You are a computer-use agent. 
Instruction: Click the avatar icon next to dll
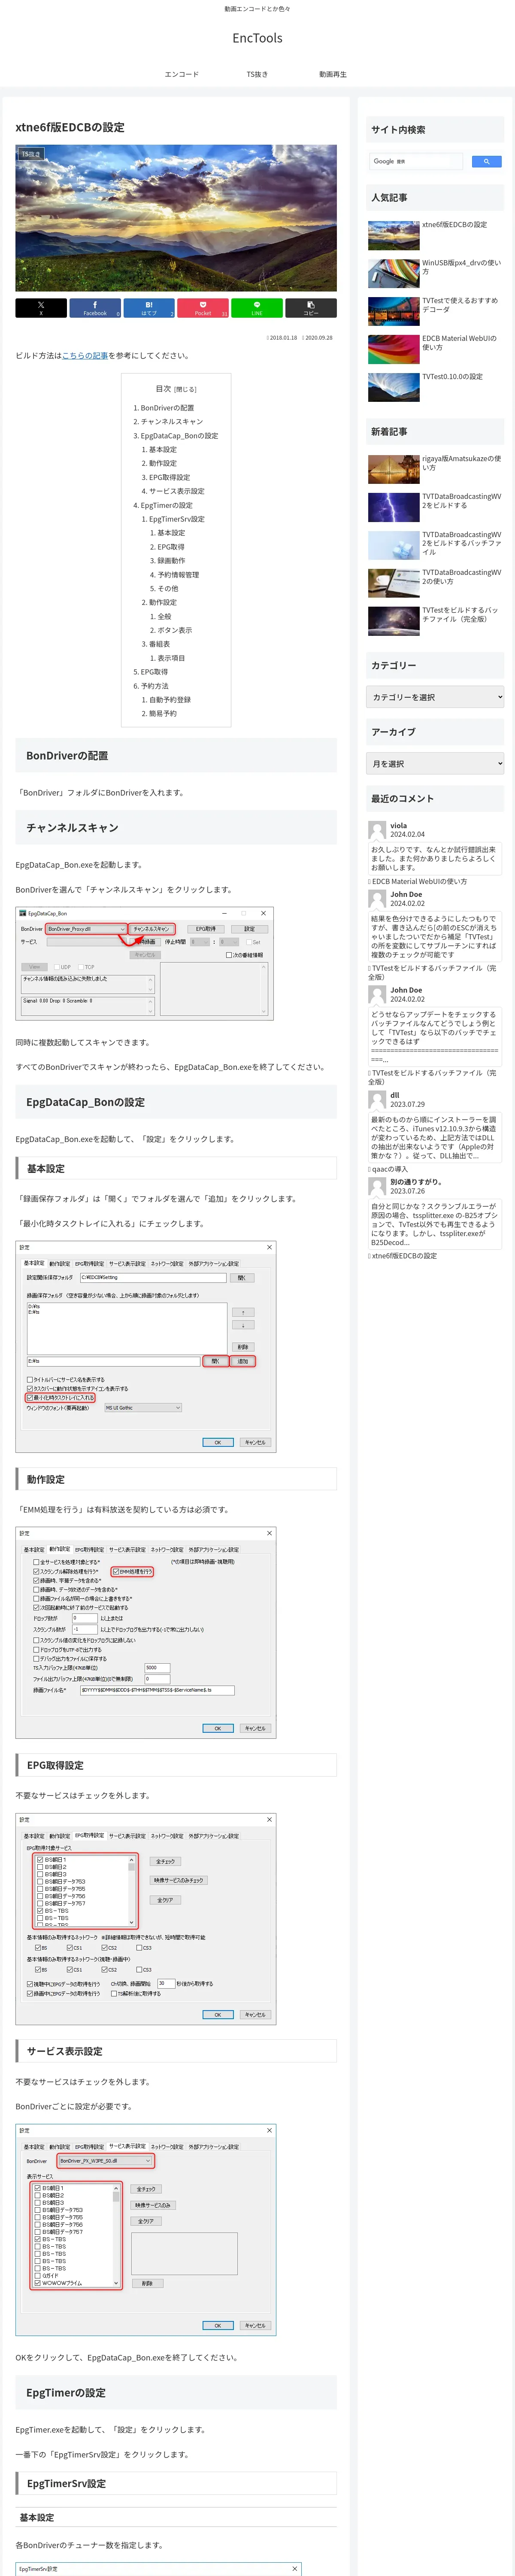pos(377,1099)
